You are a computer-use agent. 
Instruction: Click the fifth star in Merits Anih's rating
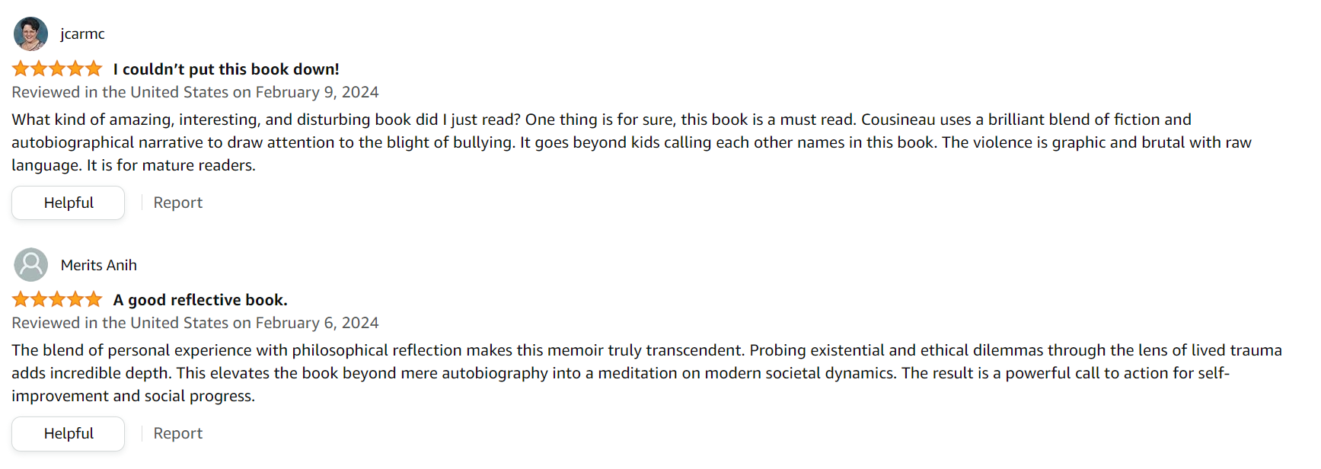click(94, 299)
